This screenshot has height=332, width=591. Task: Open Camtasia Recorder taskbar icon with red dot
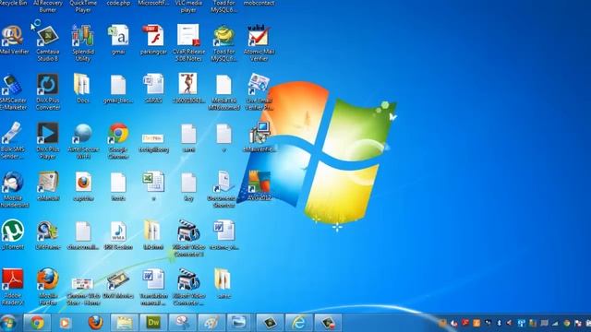[328, 323]
